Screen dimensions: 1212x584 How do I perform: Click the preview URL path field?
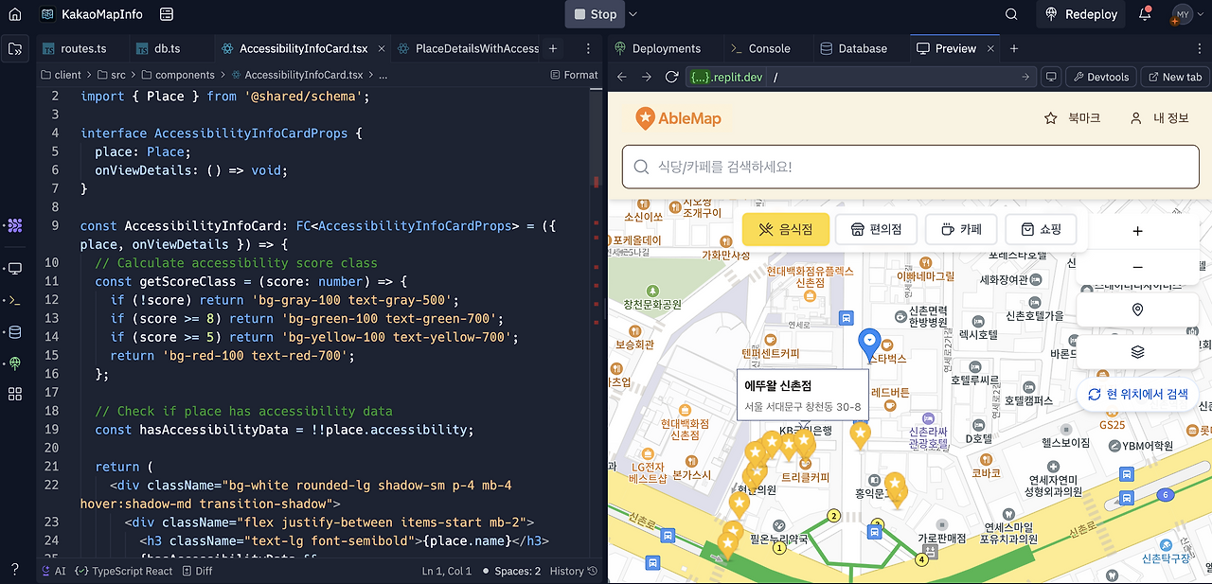tap(894, 77)
